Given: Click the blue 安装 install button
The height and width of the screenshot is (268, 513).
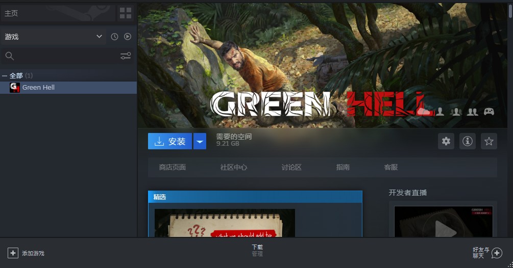Looking at the screenshot, I should (x=170, y=141).
